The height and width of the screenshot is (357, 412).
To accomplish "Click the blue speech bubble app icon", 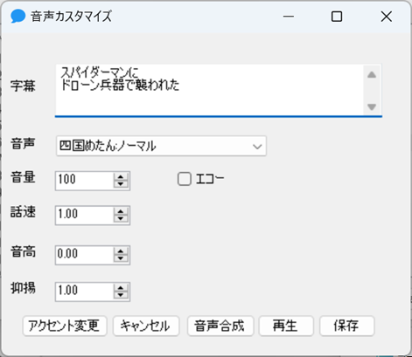I will 17,16.
